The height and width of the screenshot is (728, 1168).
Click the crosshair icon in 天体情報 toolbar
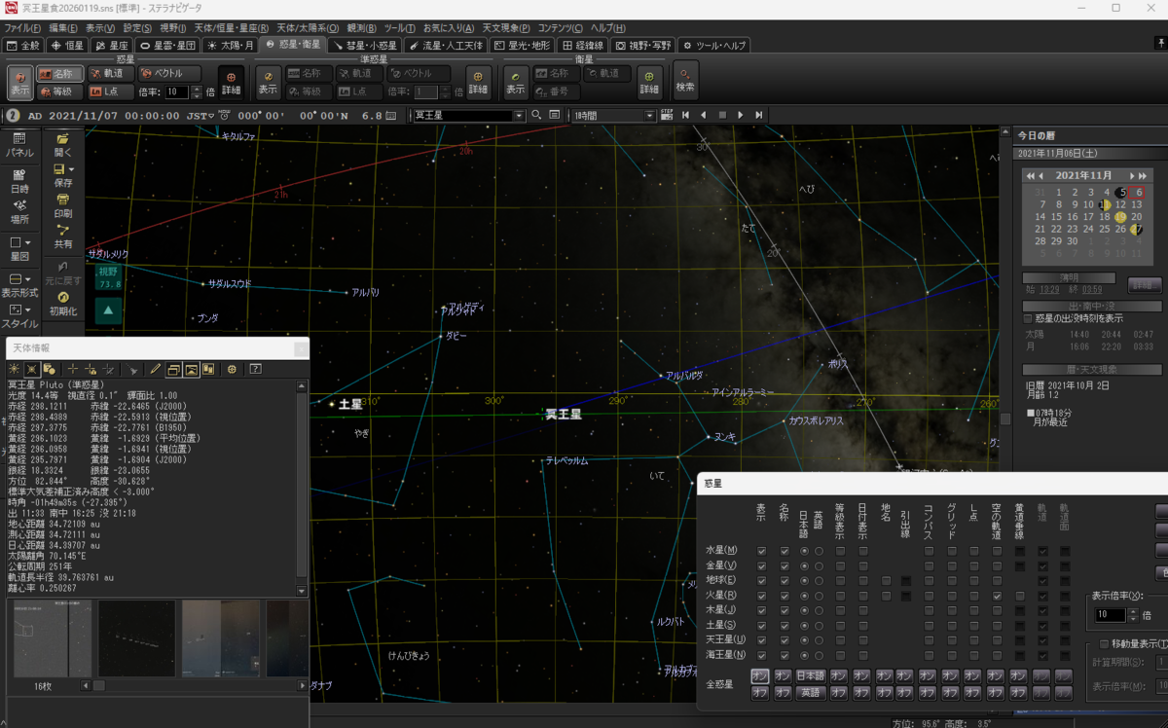[72, 369]
